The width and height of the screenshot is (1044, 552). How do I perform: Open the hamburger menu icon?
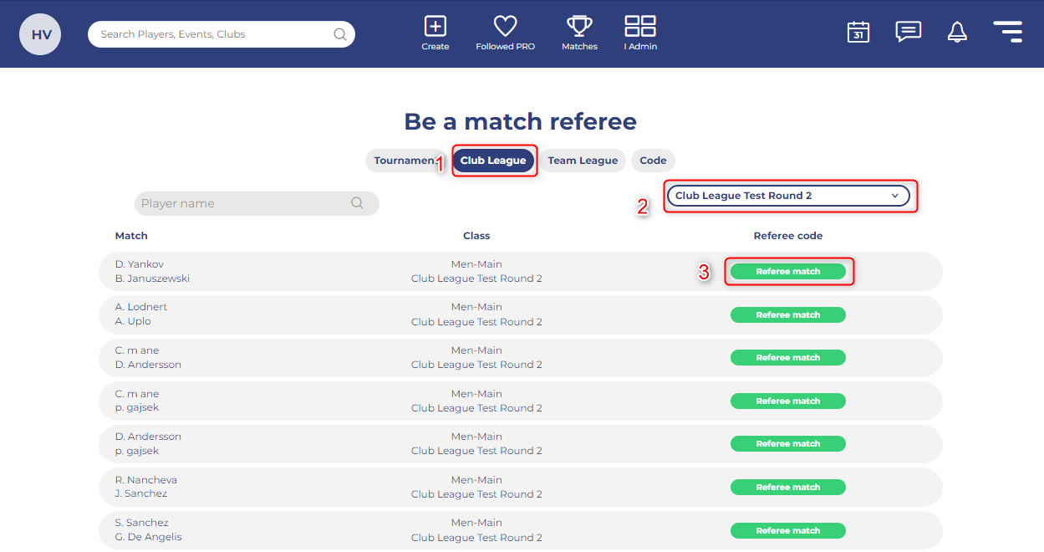(1007, 32)
